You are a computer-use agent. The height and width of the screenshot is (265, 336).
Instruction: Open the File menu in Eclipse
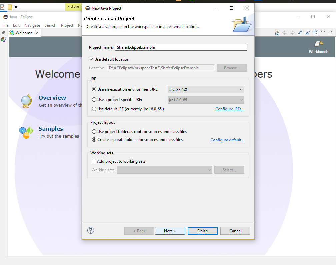(x=5, y=25)
